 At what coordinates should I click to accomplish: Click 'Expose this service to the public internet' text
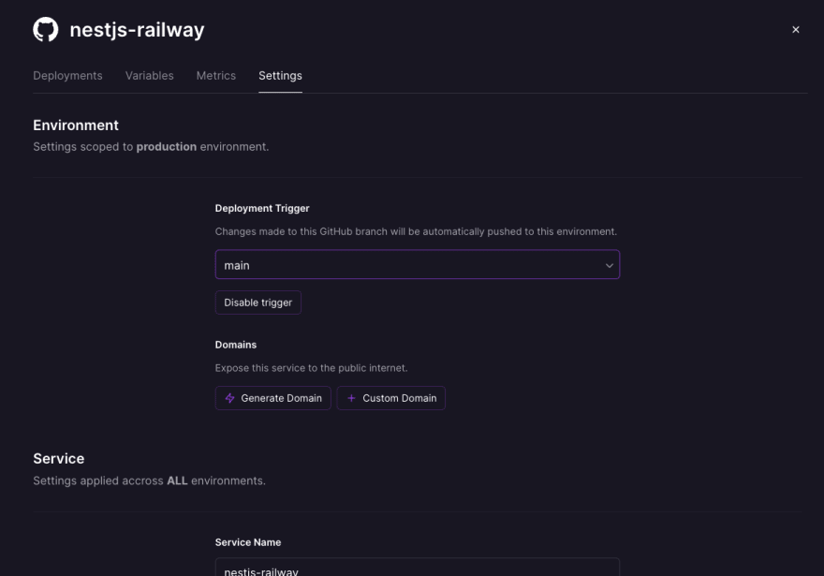pos(311,368)
